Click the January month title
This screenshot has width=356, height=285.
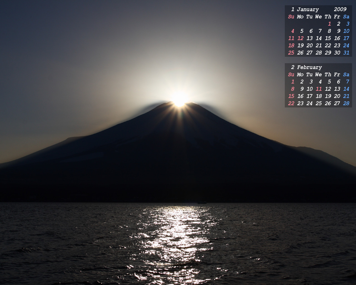308,9
